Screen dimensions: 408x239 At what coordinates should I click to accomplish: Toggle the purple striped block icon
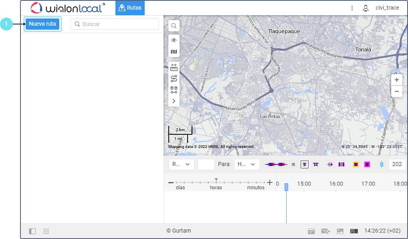(341, 164)
